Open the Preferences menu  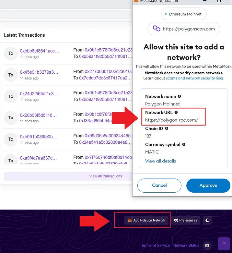186,220
